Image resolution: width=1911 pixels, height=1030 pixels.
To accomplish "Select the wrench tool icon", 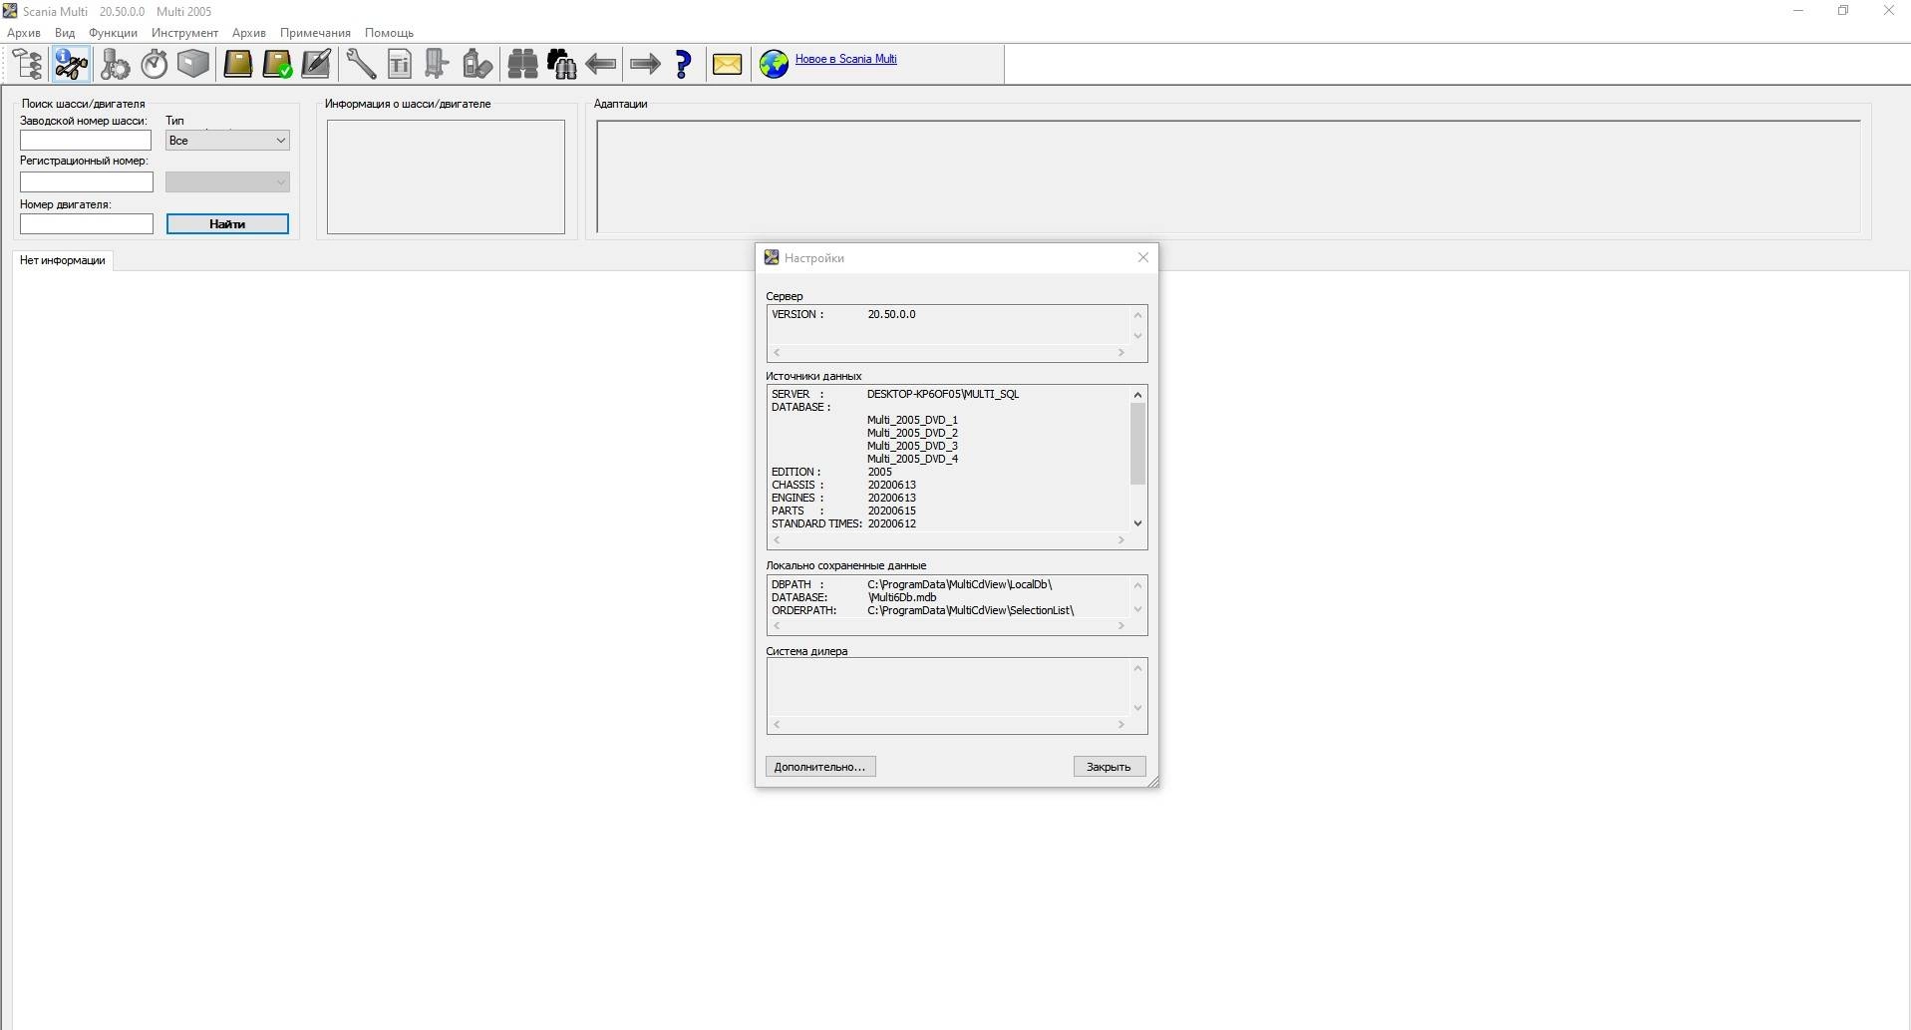I will point(360,65).
